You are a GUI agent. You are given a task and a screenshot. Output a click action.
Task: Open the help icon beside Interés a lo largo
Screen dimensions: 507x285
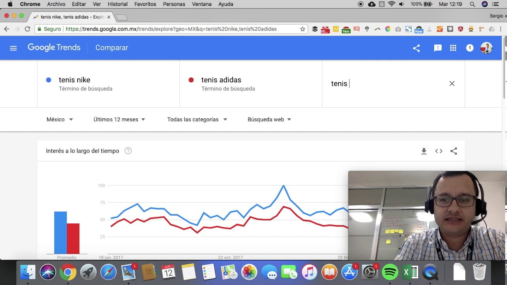[128, 151]
